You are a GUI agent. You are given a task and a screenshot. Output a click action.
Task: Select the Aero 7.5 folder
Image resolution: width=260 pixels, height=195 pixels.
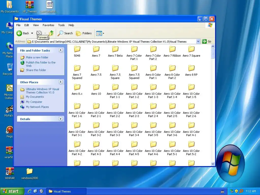tap(96, 71)
